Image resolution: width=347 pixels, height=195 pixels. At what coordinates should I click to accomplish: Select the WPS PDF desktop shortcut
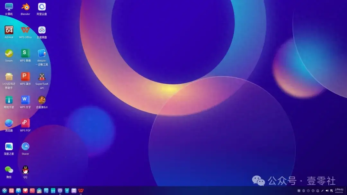point(25,125)
